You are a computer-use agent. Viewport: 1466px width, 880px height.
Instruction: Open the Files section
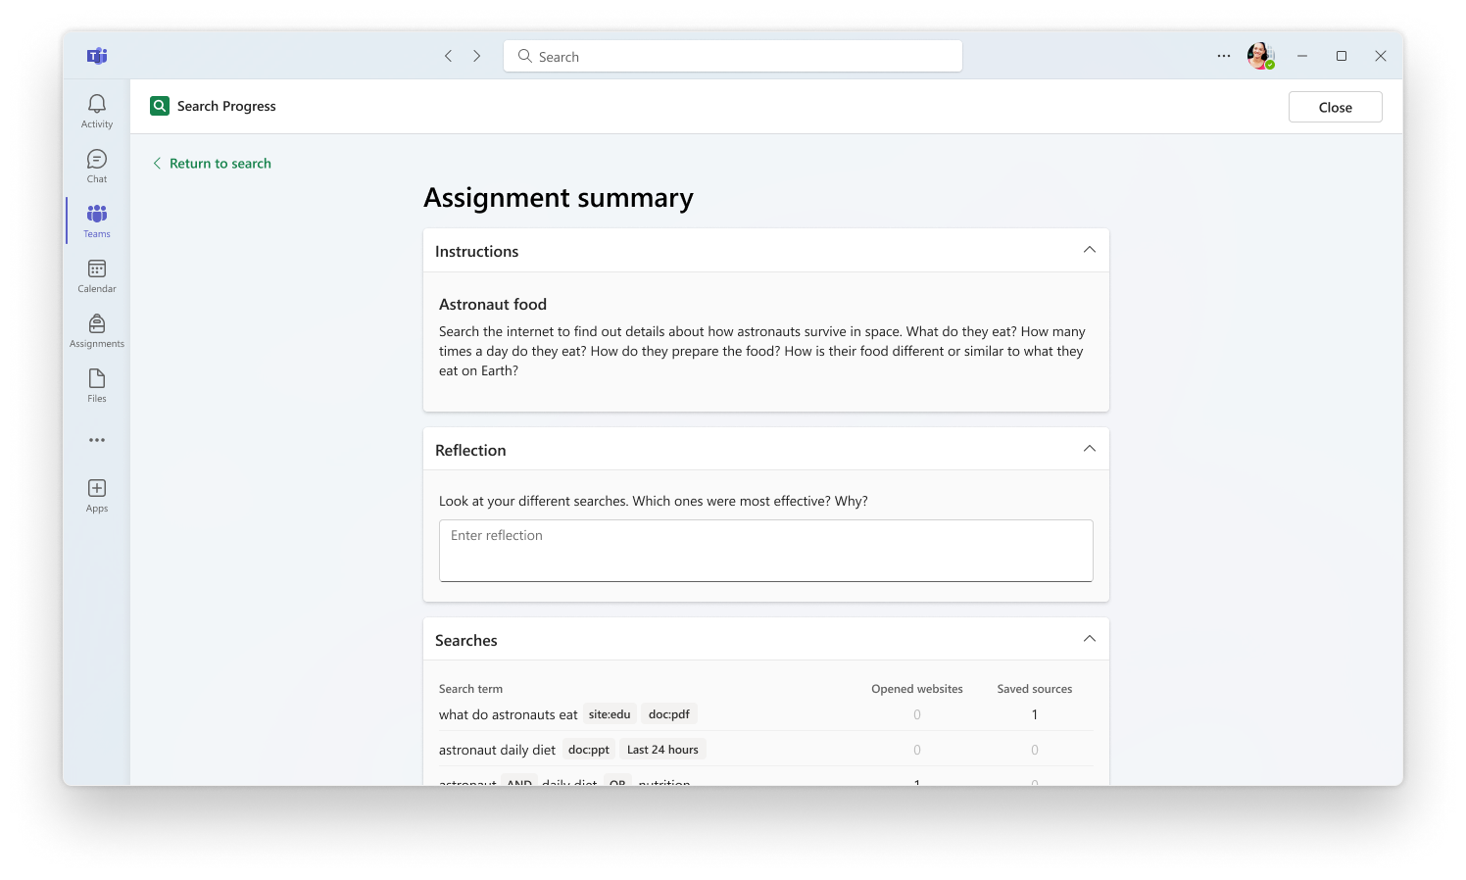pos(96,385)
